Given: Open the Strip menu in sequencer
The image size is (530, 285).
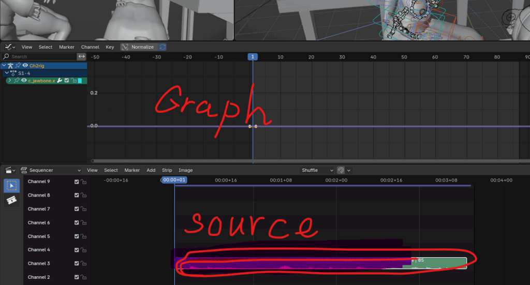Looking at the screenshot, I should click(167, 170).
